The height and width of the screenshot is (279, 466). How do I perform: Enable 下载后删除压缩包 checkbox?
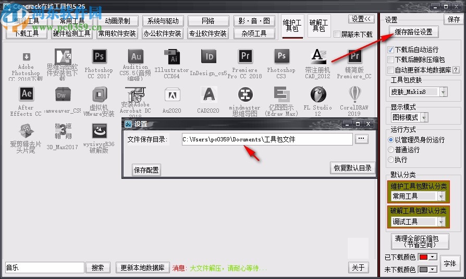pyautogui.click(x=391, y=60)
